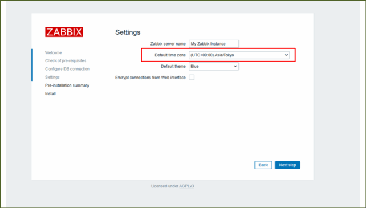Click the 'Default time zone' label

170,55
